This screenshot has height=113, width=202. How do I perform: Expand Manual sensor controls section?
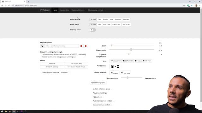[102, 105]
